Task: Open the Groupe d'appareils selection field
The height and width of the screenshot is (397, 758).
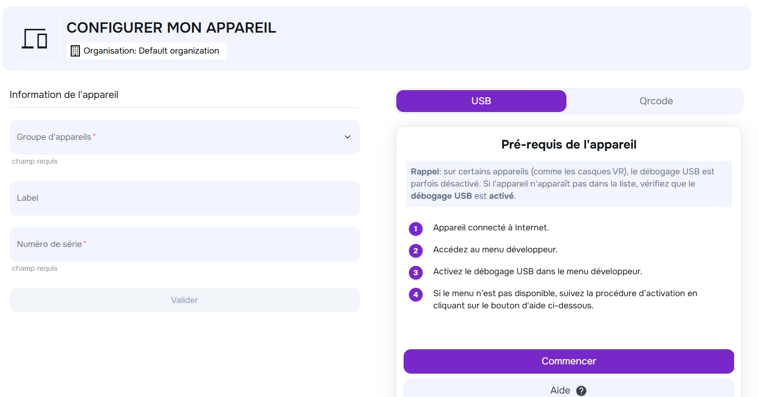Action: pyautogui.click(x=175, y=137)
